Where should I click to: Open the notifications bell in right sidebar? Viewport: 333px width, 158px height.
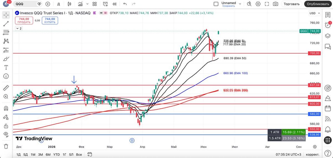[x=328, y=129]
